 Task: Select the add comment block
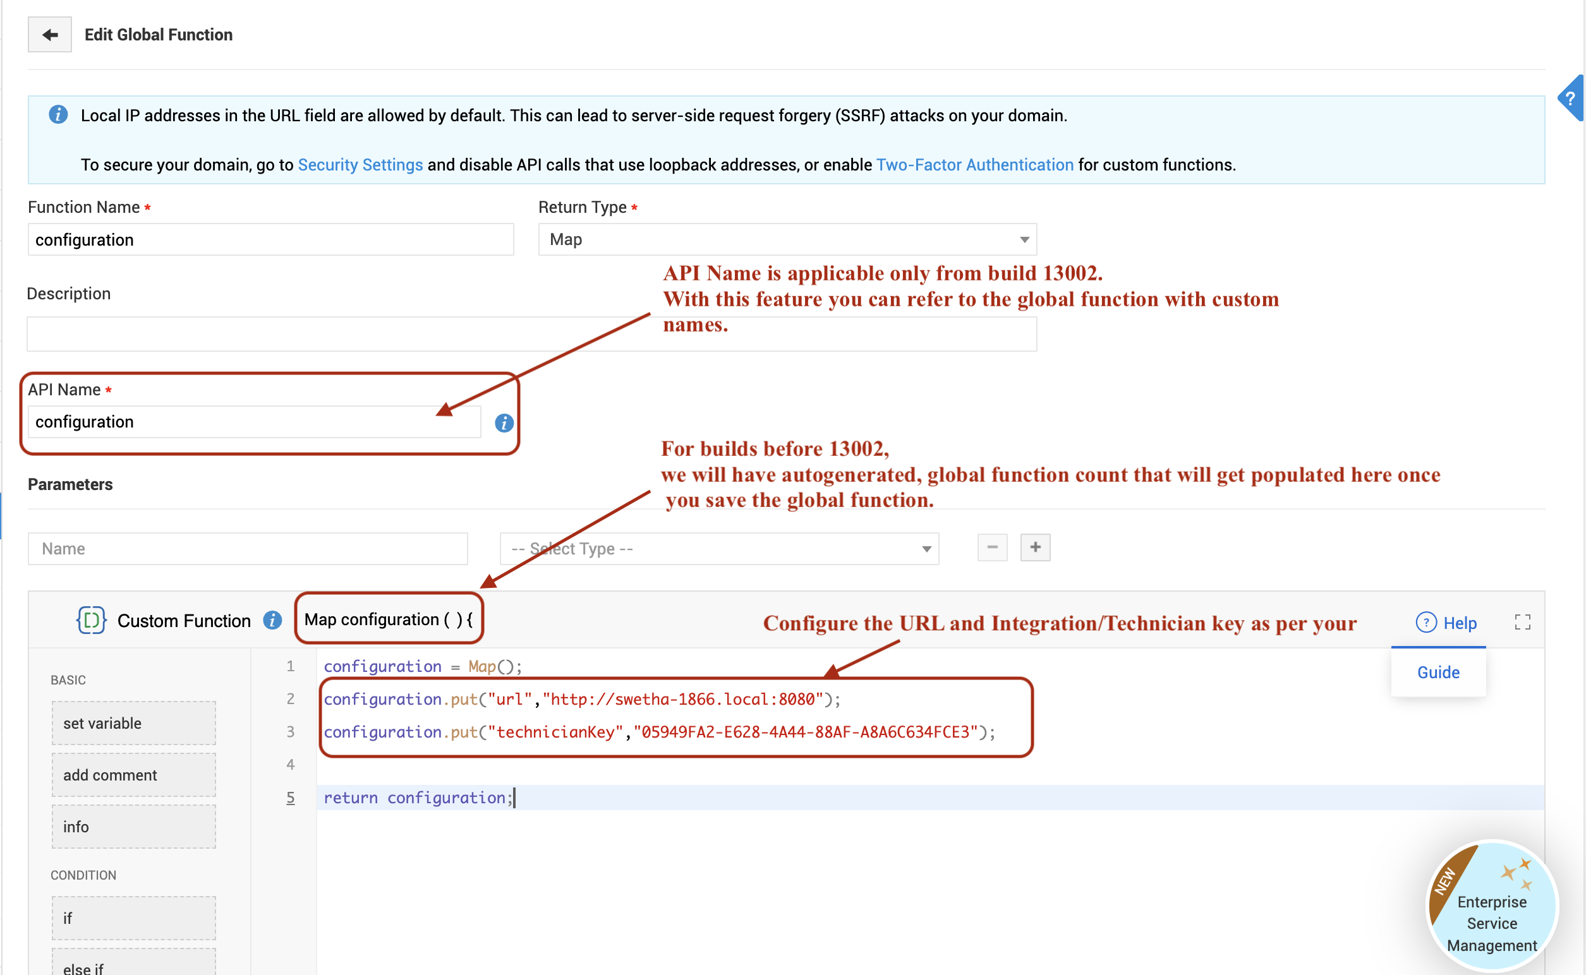click(x=133, y=775)
